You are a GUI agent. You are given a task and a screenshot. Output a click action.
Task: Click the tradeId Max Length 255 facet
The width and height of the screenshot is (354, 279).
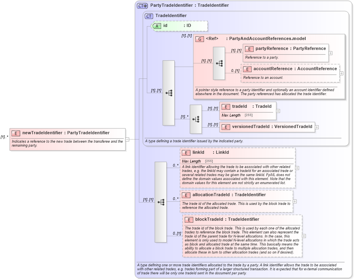(237, 115)
